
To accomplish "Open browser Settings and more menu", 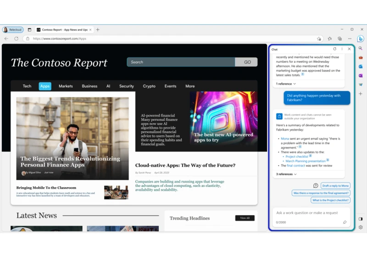I will point(350,39).
